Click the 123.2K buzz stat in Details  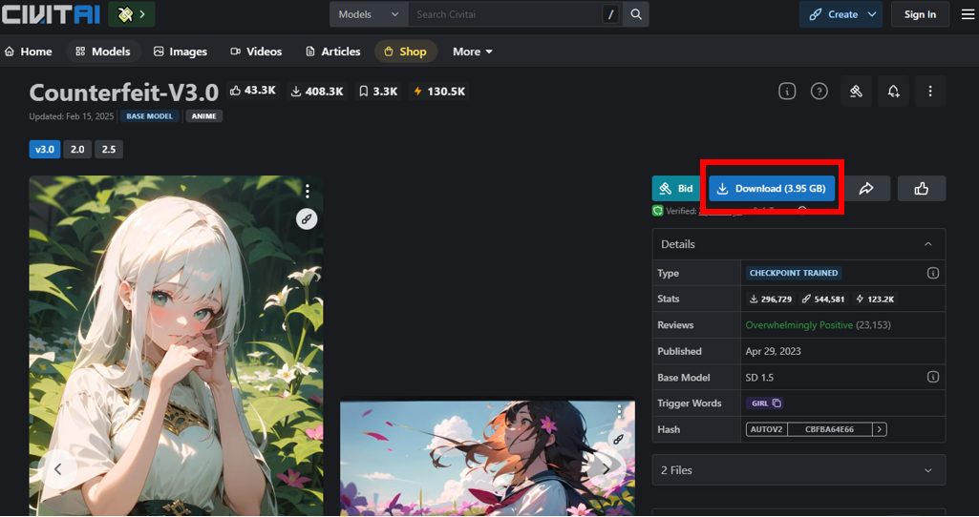pos(875,300)
